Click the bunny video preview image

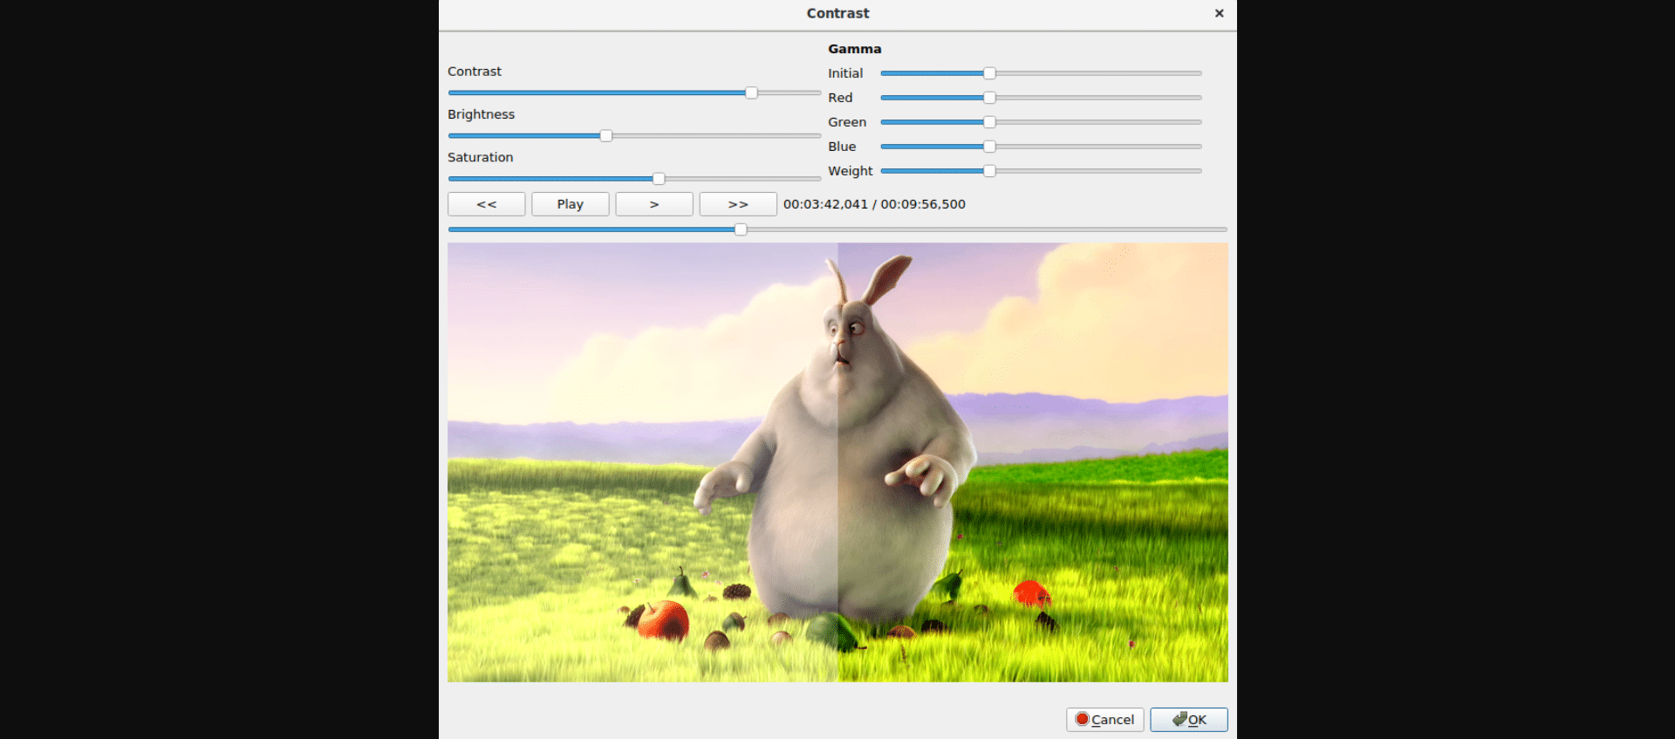tap(837, 462)
